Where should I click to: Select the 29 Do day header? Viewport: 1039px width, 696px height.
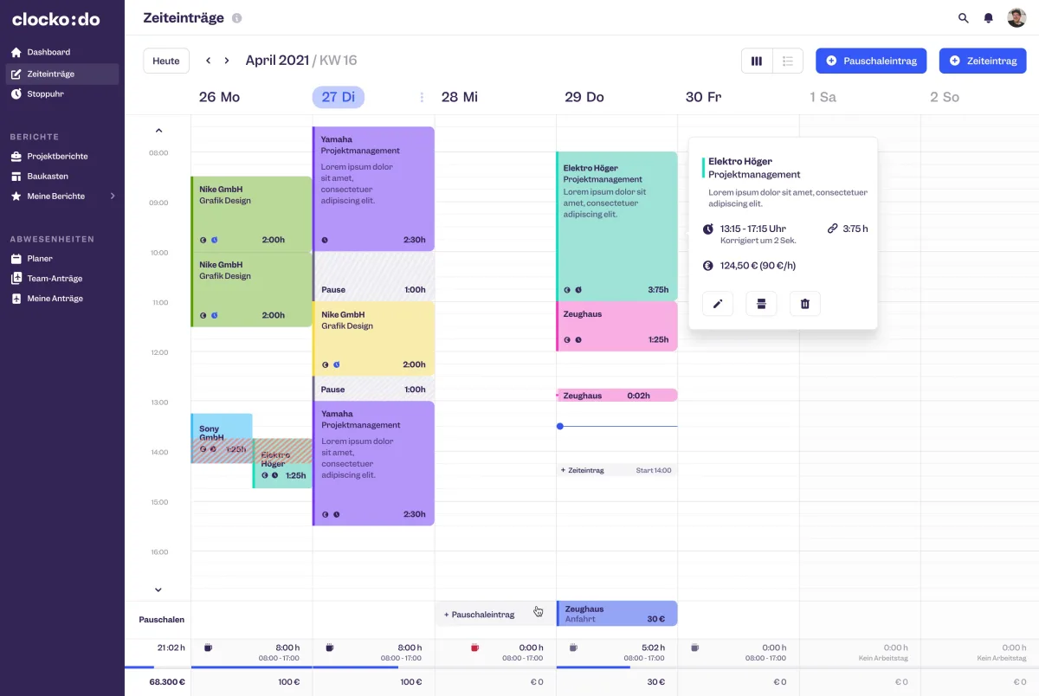pos(584,97)
